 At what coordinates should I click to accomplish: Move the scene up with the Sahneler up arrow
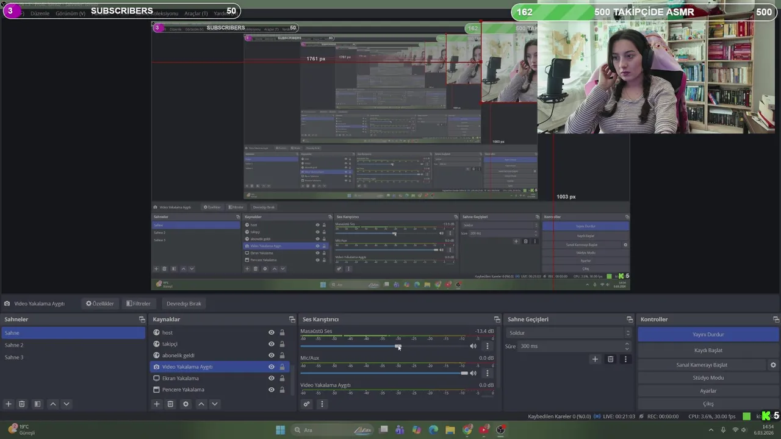coord(53,404)
